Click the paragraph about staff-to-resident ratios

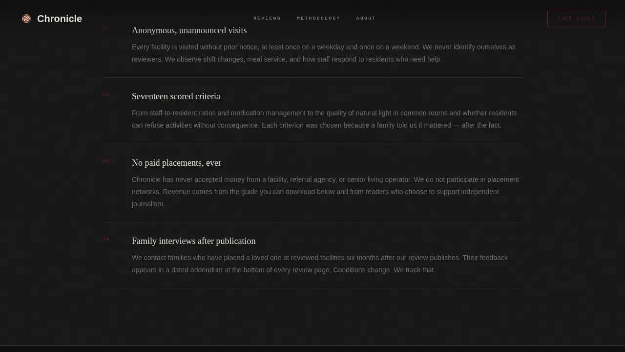coord(324,119)
